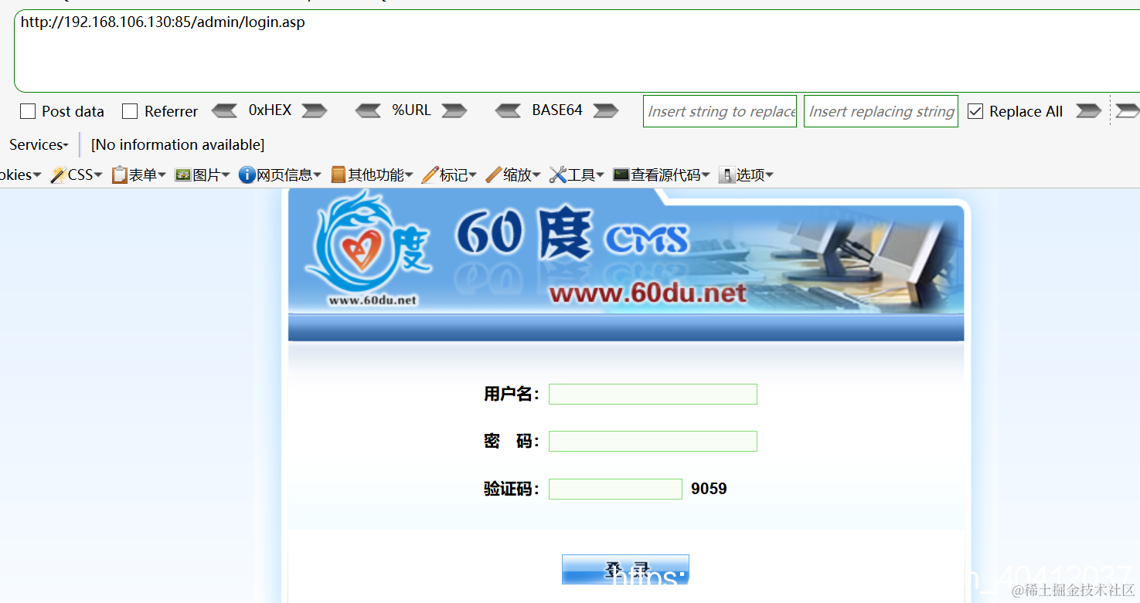
Task: Open the 表单 (Forms) menu
Action: (139, 175)
